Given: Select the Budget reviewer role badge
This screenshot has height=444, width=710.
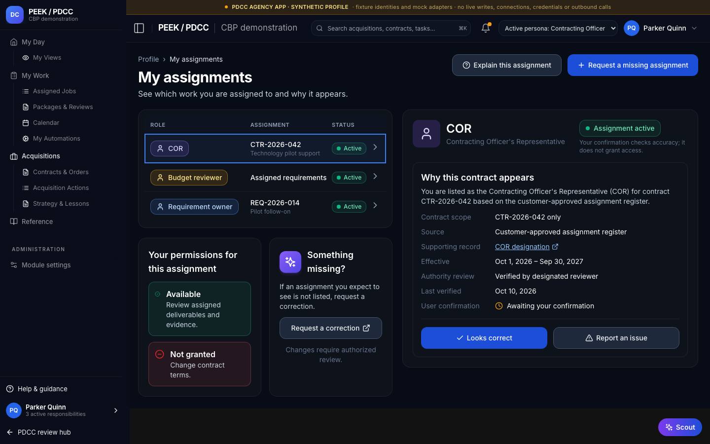Looking at the screenshot, I should coord(189,178).
